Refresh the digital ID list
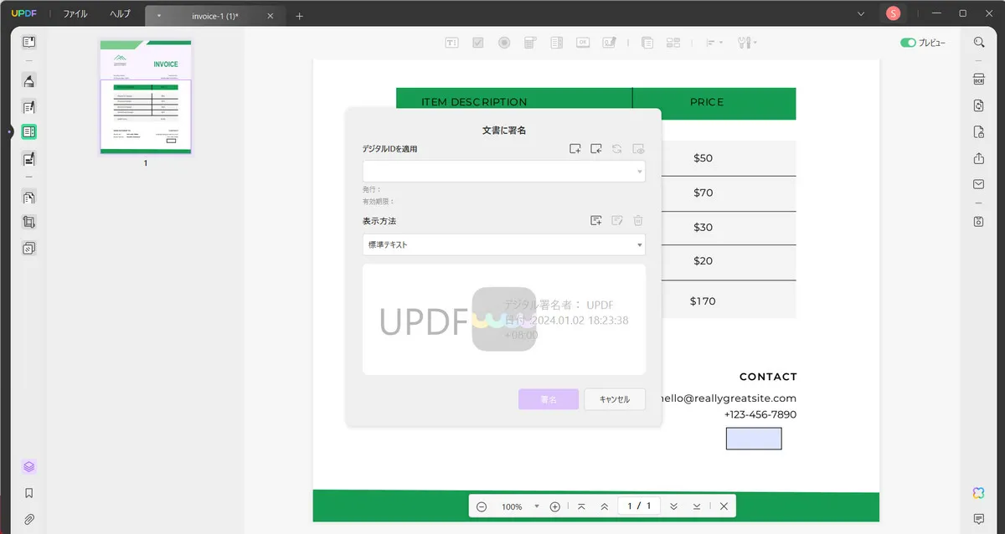The width and height of the screenshot is (1005, 534). (617, 149)
